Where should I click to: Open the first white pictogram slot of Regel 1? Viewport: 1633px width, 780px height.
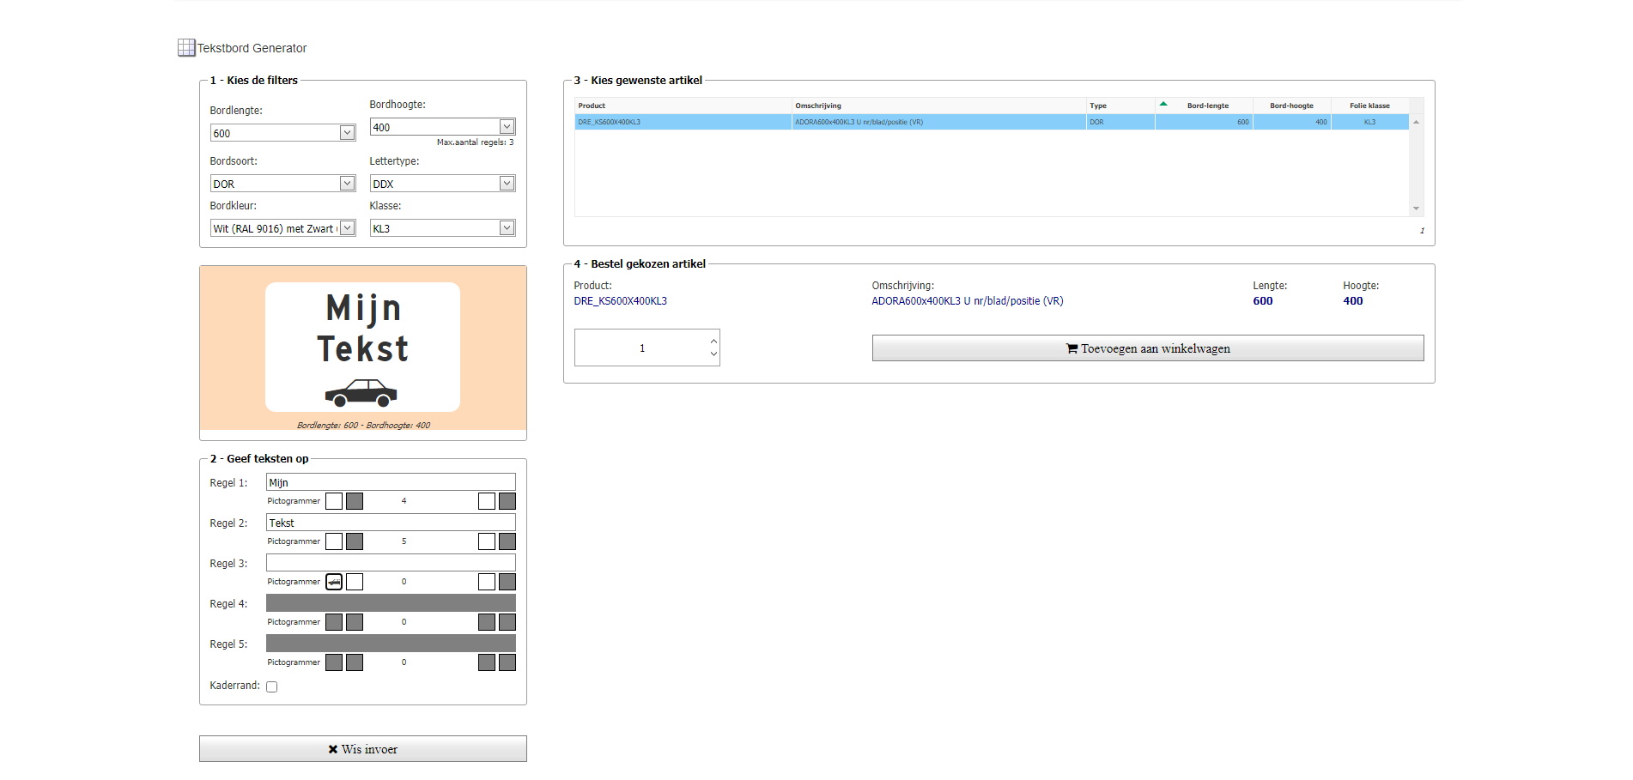pyautogui.click(x=334, y=501)
